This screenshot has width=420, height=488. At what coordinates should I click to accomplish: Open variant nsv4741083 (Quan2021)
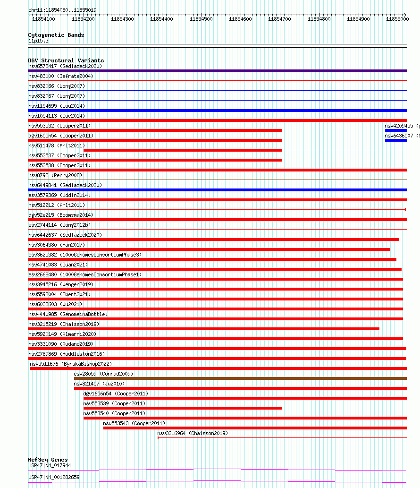(x=58, y=265)
